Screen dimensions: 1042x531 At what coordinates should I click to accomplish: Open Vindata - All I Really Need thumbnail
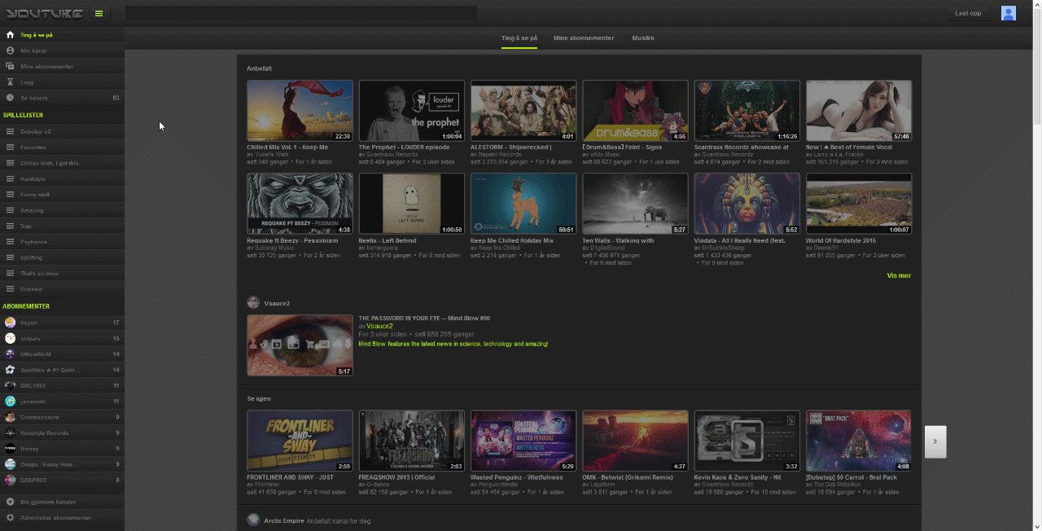(747, 204)
